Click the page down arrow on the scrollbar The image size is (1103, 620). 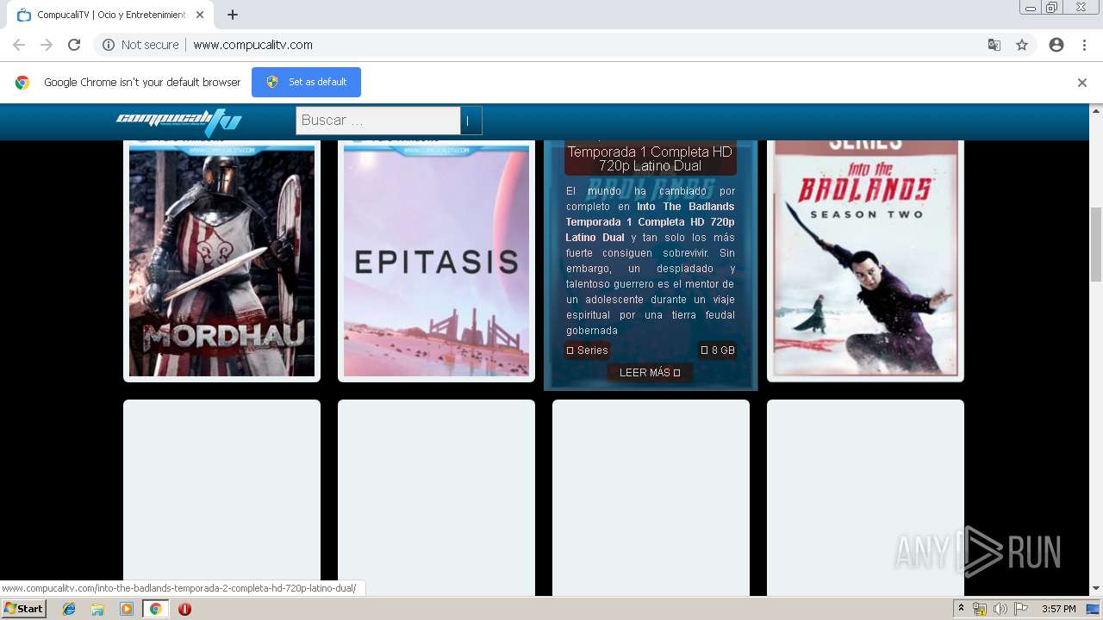click(x=1096, y=589)
